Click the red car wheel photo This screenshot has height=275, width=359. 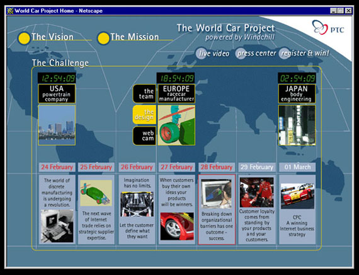coord(177,226)
